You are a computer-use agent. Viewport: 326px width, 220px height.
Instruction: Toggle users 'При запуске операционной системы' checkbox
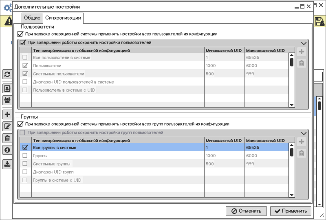(x=20, y=34)
